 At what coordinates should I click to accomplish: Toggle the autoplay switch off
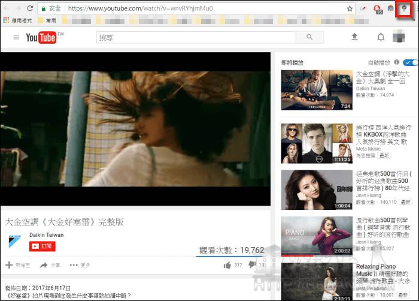tap(410, 62)
